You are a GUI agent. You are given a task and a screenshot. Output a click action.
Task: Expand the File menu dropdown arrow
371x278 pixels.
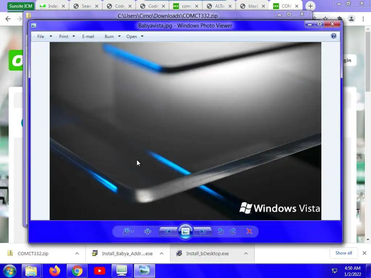51,37
